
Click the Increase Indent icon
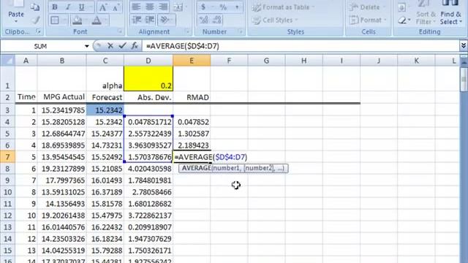click(x=149, y=20)
